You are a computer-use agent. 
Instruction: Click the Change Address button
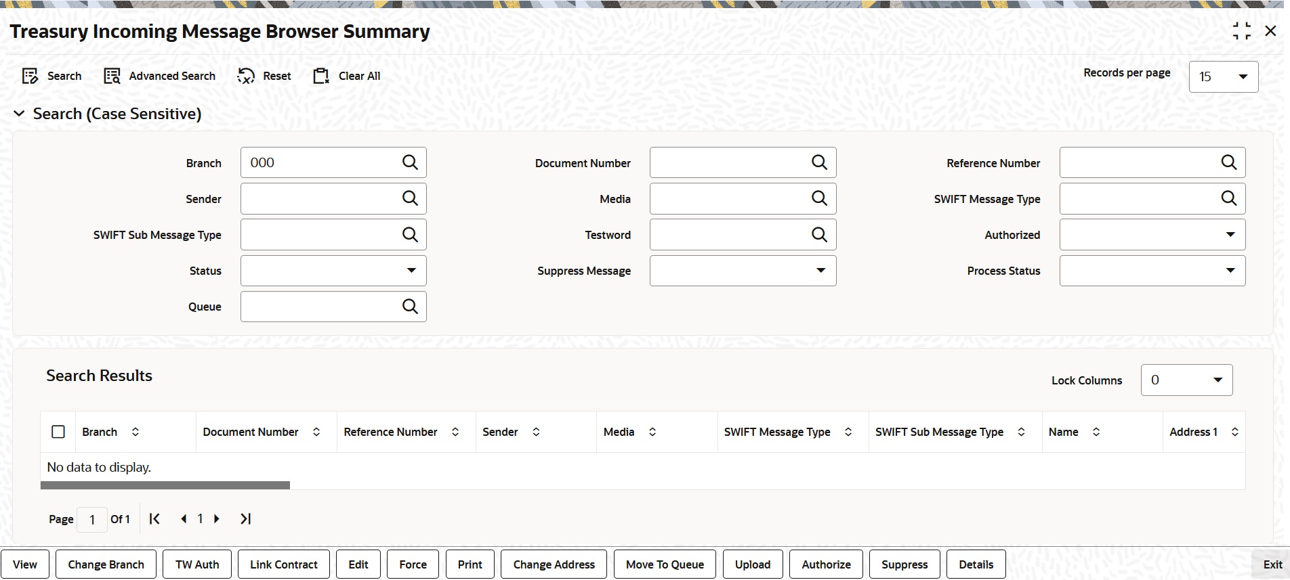click(554, 564)
